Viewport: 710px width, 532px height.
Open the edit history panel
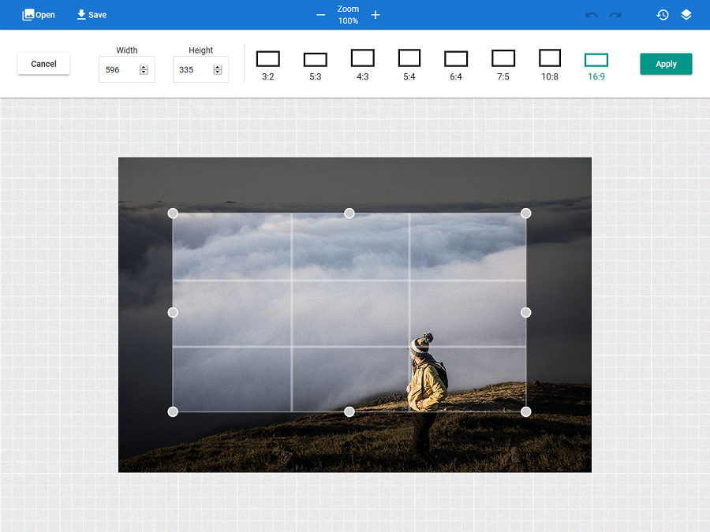point(663,14)
